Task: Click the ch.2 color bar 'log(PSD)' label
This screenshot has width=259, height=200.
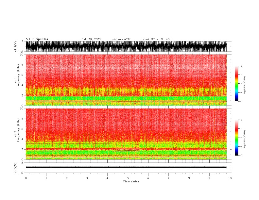Action: (245, 139)
